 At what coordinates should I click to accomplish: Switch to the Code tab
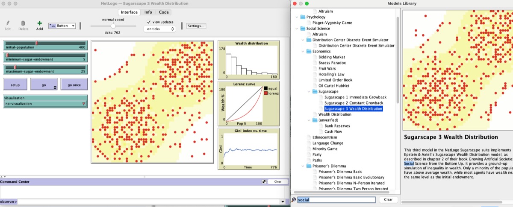coord(164,12)
